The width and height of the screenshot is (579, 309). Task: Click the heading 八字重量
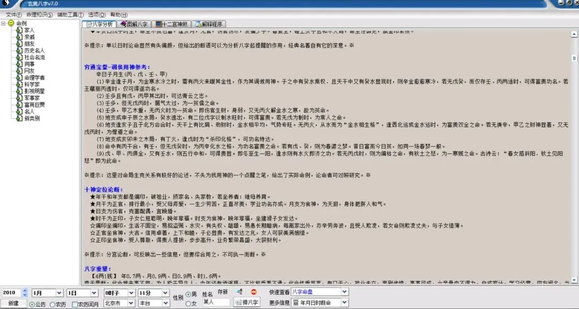click(98, 269)
